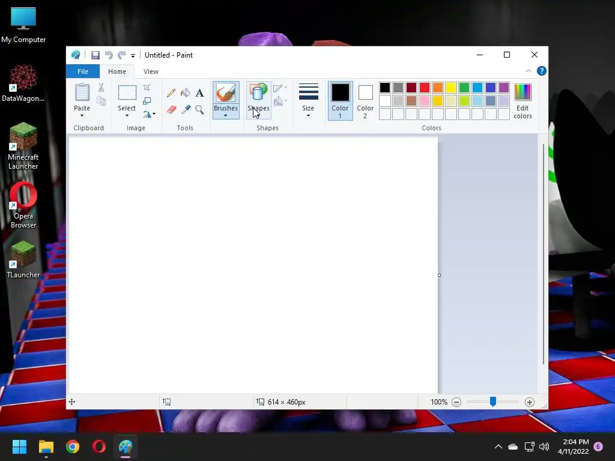The image size is (615, 461).
Task: Launch Opera from the taskbar
Action: [x=99, y=447]
